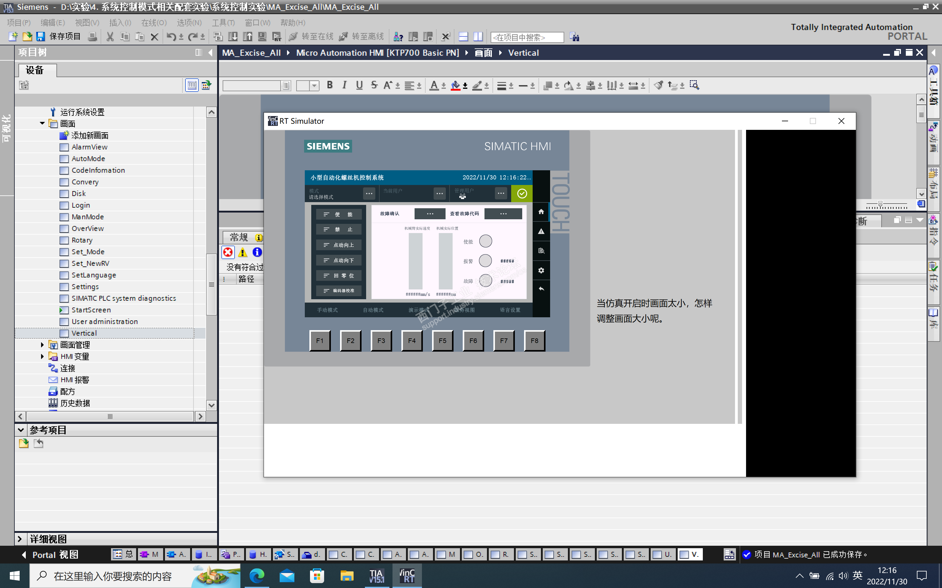Screen dimensions: 942x588
Task: Open the 在线(O) menu
Action: pos(154,23)
